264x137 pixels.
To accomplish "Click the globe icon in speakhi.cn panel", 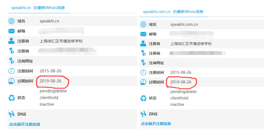I will pos(11,21).
